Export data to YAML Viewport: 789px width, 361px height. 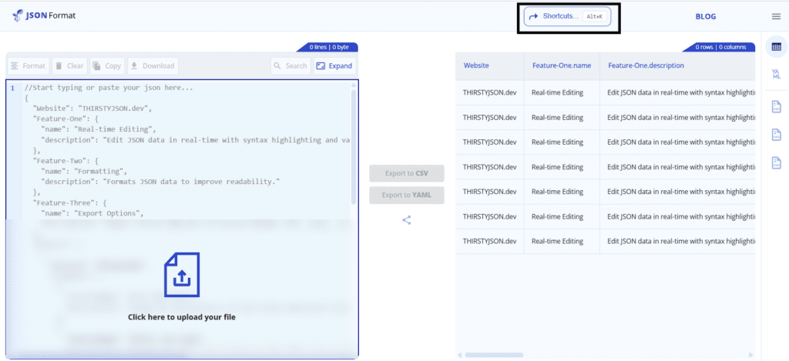tap(407, 195)
